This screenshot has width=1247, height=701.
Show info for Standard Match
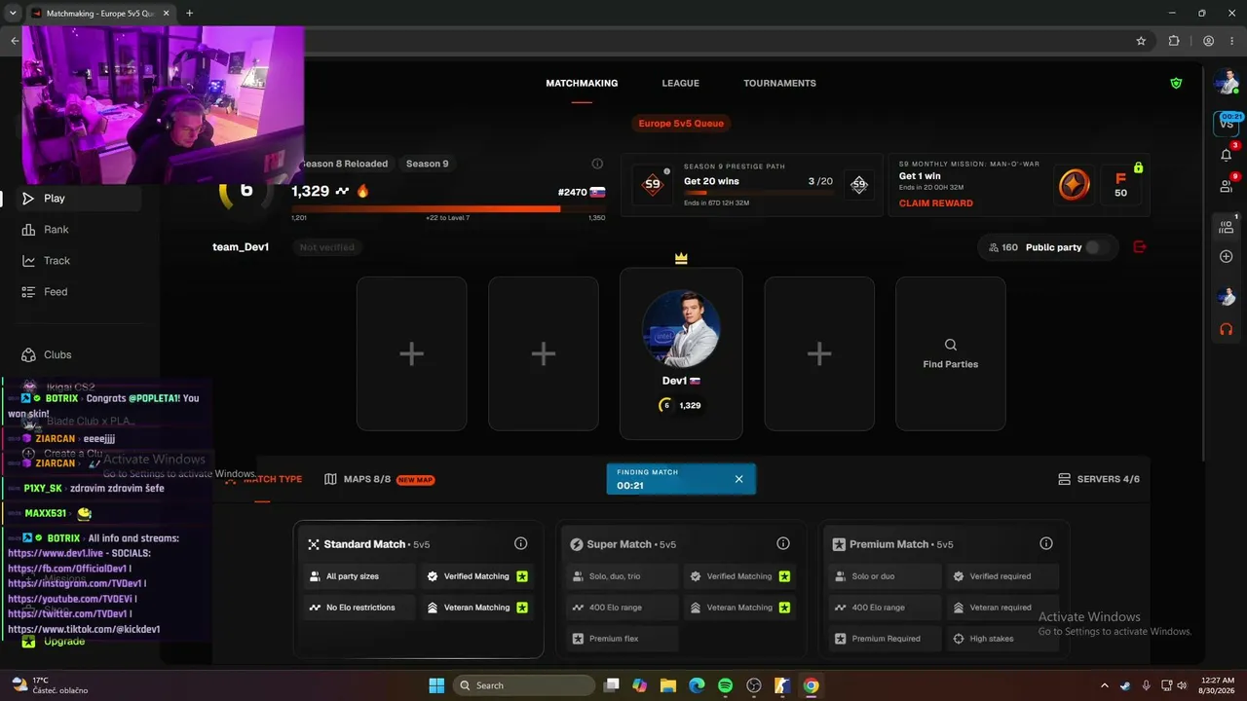(x=520, y=544)
